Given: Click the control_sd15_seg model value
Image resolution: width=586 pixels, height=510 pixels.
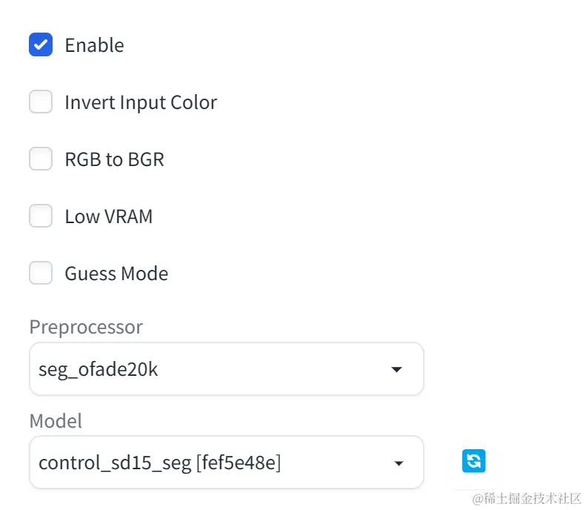Looking at the screenshot, I should [x=115, y=463].
